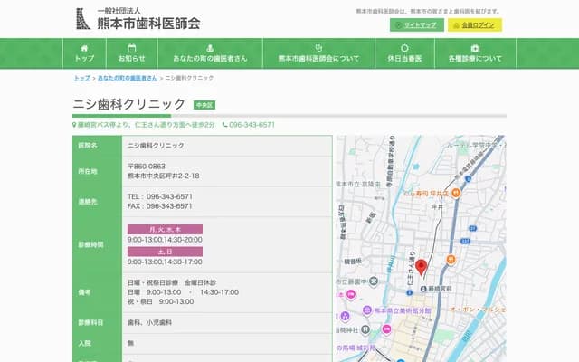Screen dimensions: 579x362
Task: Click the stethoscope icon above 熊本市歯科医師会について
Action: pyautogui.click(x=318, y=48)
